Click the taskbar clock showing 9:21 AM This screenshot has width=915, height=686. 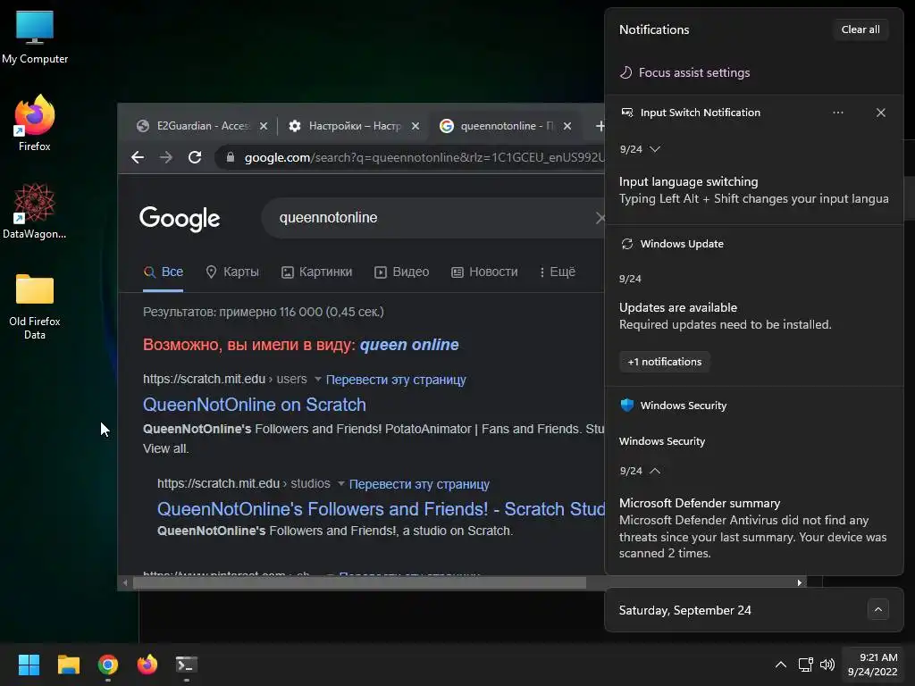[872, 665]
